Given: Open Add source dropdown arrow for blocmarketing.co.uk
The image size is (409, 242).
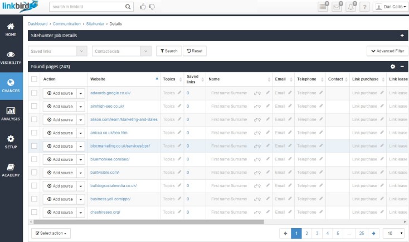Looking at the screenshot, I should point(81,147).
